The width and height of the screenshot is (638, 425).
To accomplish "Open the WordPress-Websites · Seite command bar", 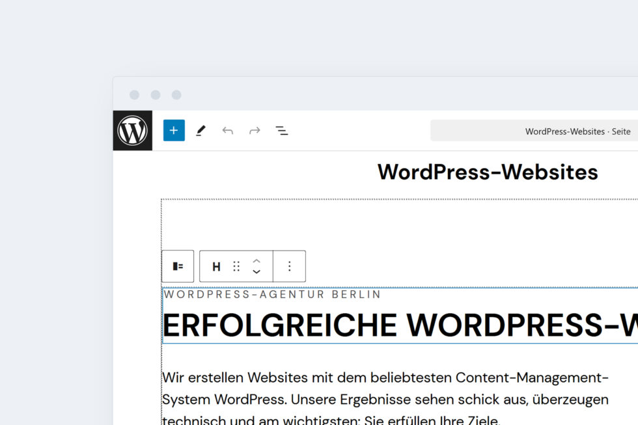I will tap(534, 131).
